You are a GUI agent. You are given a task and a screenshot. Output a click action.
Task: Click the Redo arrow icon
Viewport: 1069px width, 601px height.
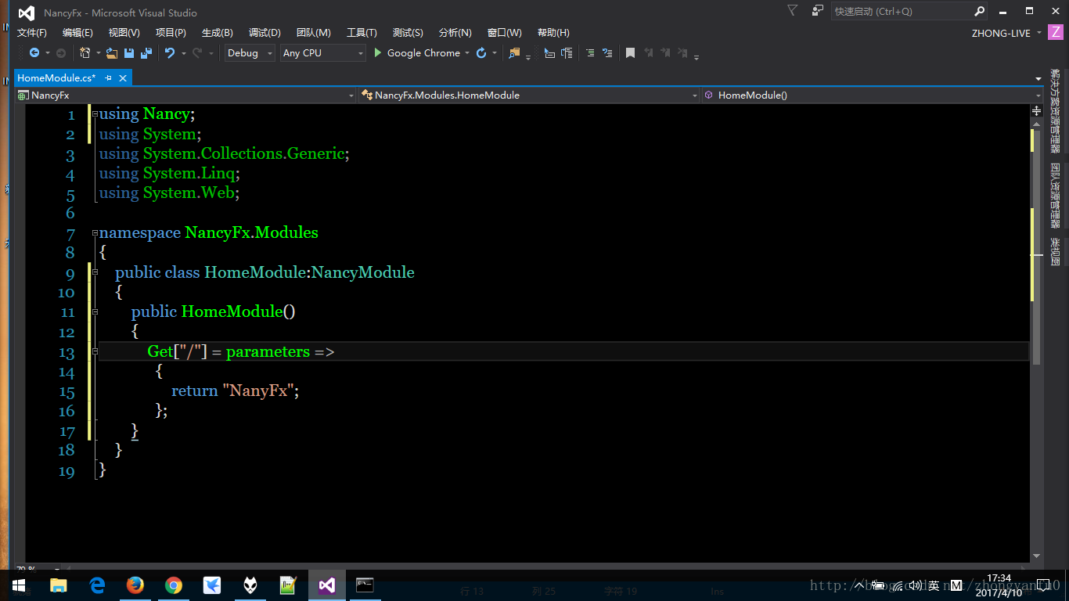pos(197,53)
